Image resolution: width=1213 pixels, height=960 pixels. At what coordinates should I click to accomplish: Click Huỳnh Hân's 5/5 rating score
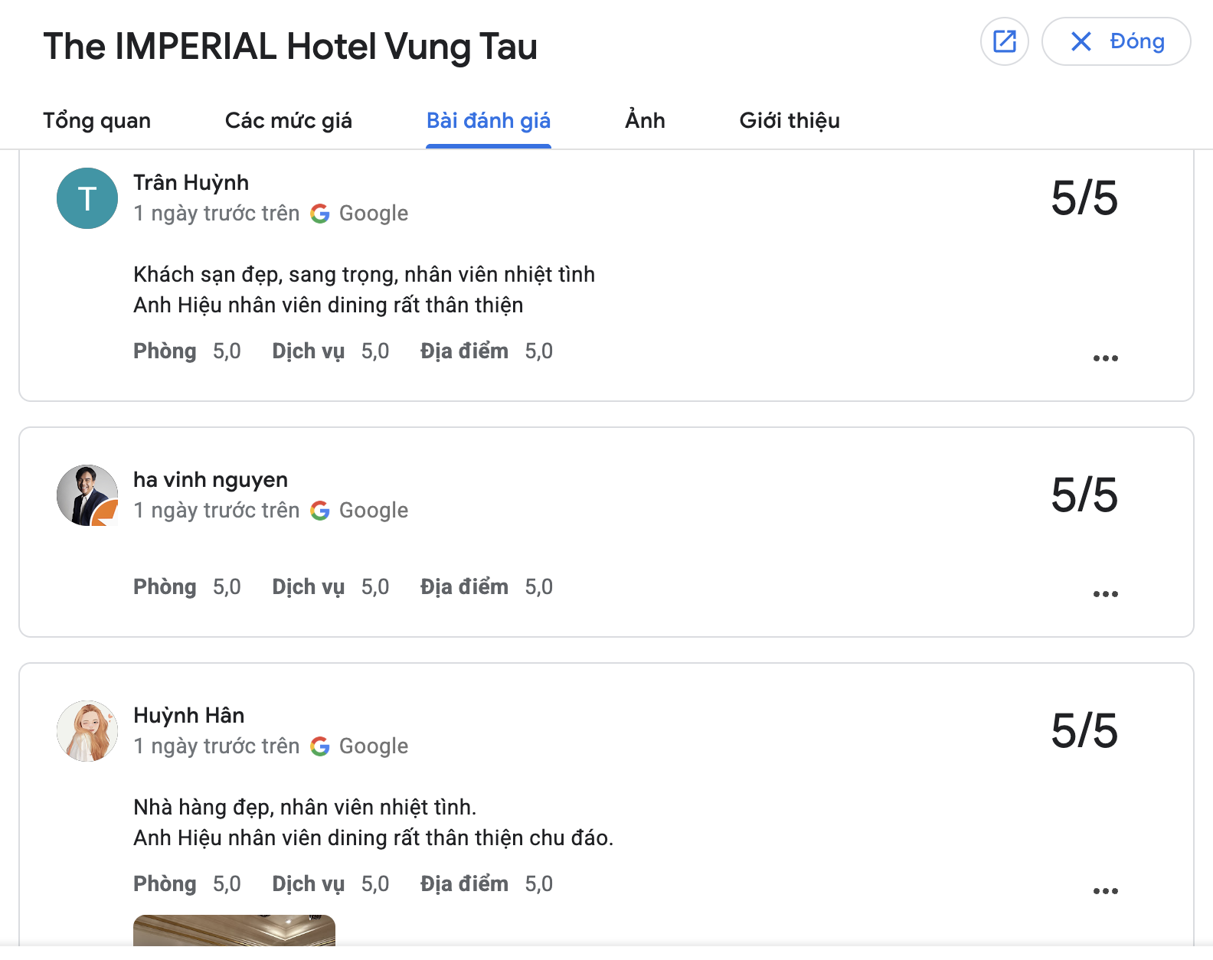[1084, 731]
